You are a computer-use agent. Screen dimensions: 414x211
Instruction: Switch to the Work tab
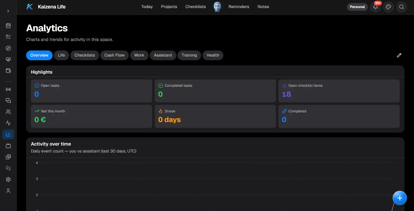[139, 55]
